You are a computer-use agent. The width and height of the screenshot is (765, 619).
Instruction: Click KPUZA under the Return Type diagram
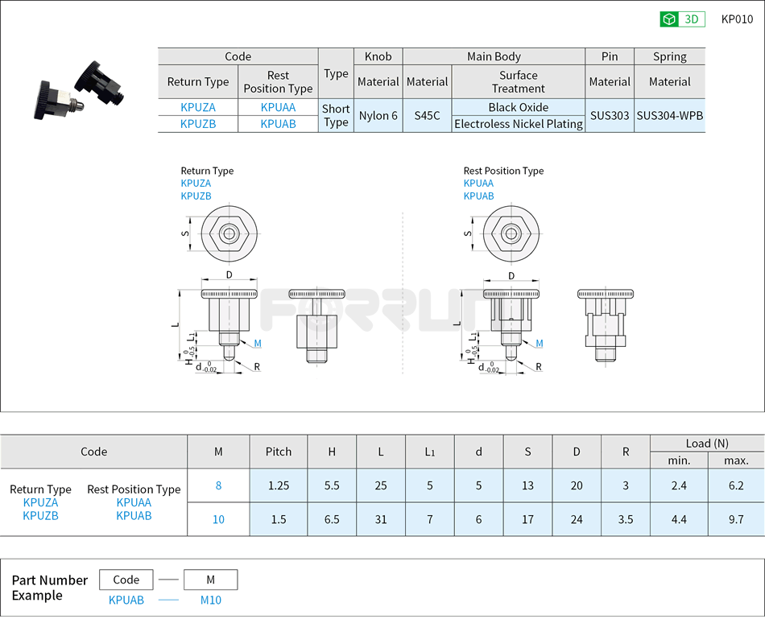coord(195,184)
